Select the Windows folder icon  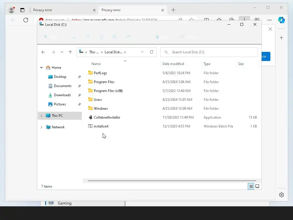(90, 108)
